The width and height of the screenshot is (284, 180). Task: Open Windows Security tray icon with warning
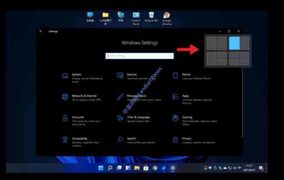220,168
